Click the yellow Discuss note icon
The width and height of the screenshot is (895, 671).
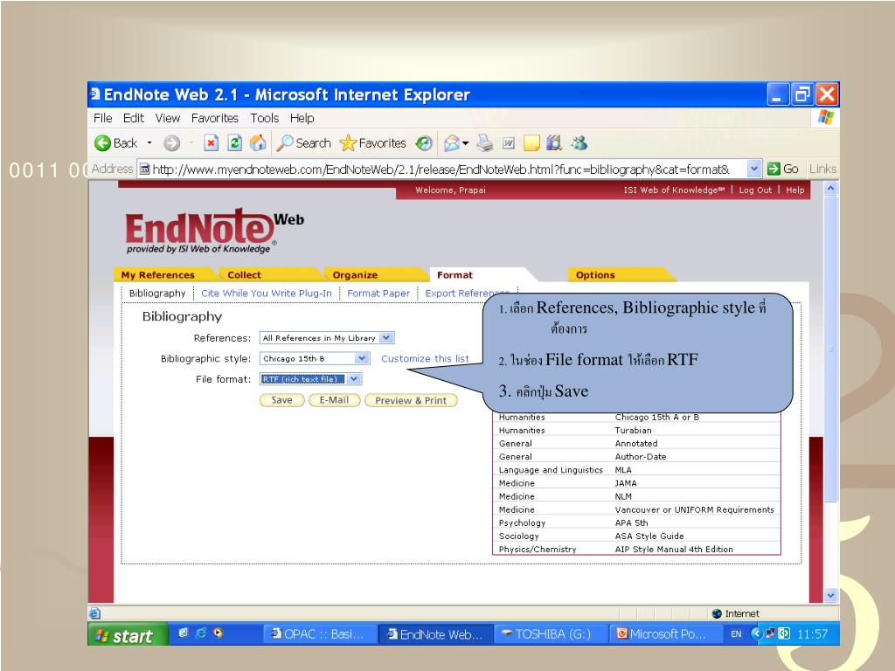(531, 142)
